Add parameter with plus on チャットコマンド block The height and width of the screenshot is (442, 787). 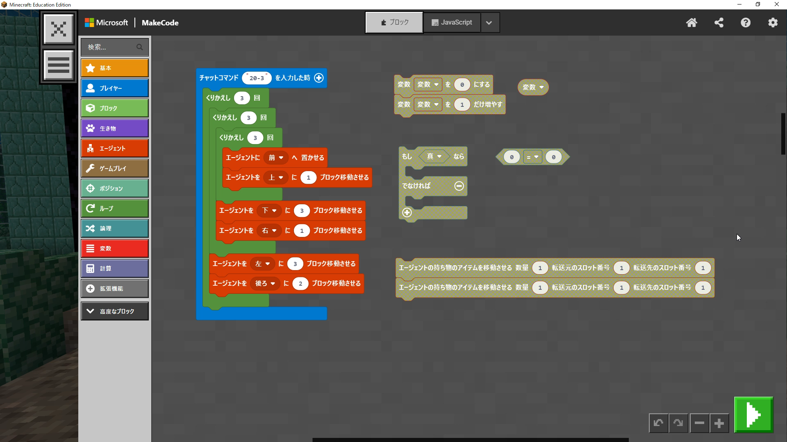318,78
